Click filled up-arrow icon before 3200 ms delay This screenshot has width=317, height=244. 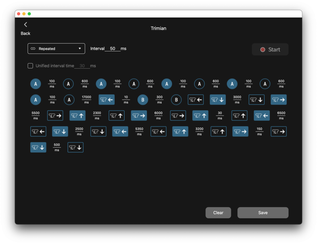click(x=180, y=131)
